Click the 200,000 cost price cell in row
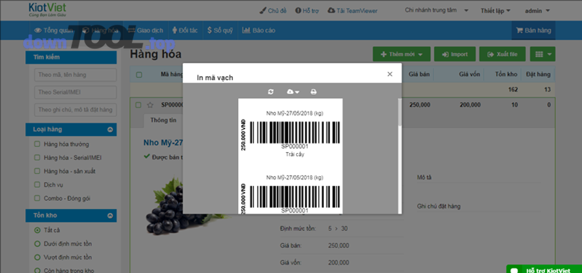This screenshot has height=273, width=582. 470,105
